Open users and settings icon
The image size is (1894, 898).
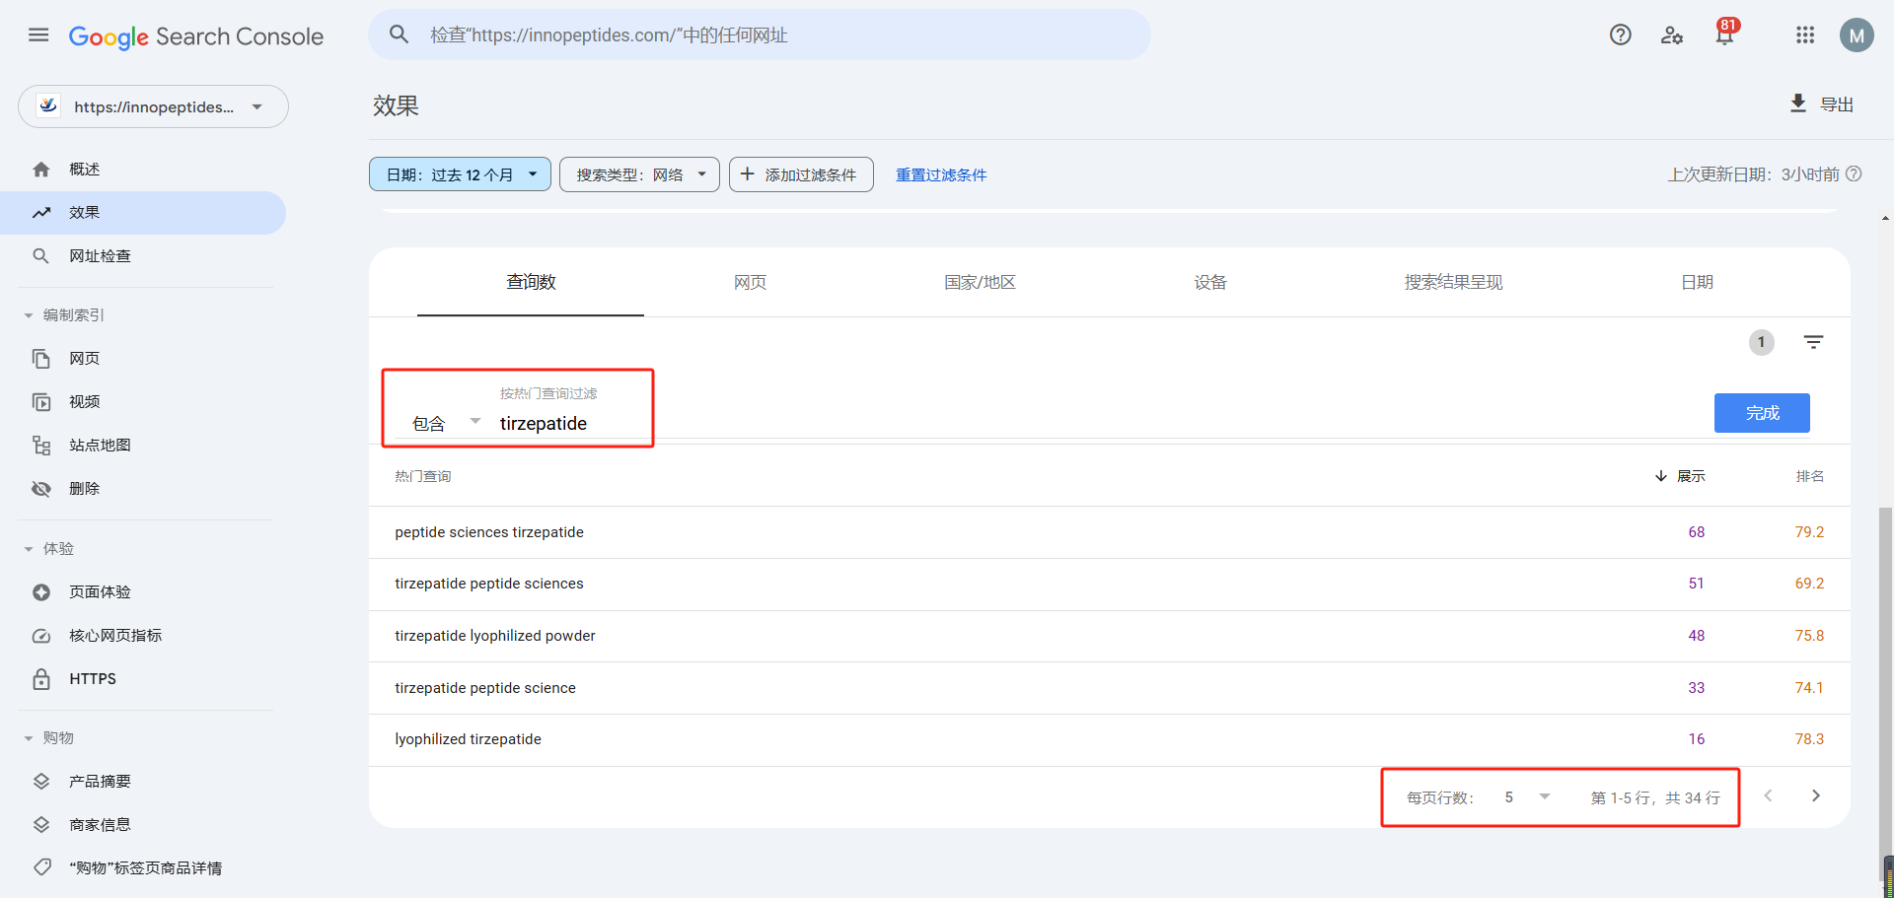click(x=1672, y=35)
